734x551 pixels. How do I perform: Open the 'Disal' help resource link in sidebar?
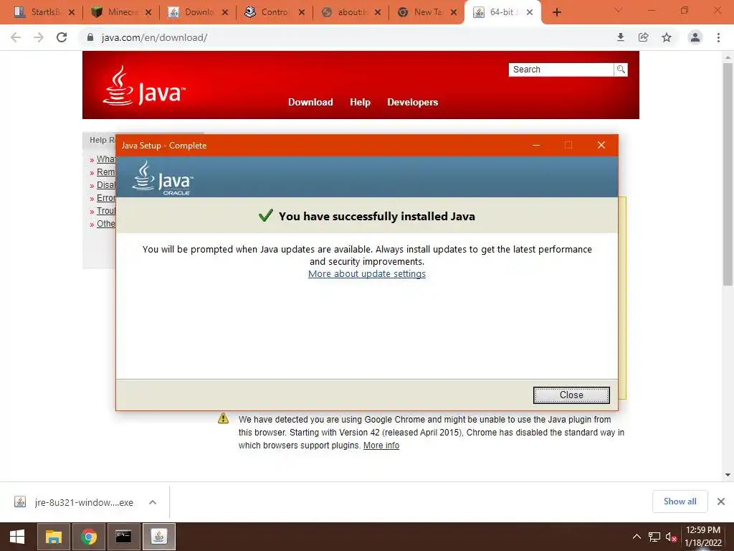[106, 184]
